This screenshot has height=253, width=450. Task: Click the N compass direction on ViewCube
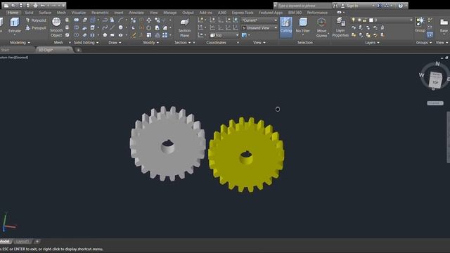point(437,64)
